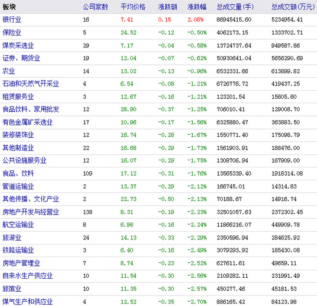Open 房地产开发与经营业 sector link
Screen dimensions: 317x306
click(x=31, y=212)
